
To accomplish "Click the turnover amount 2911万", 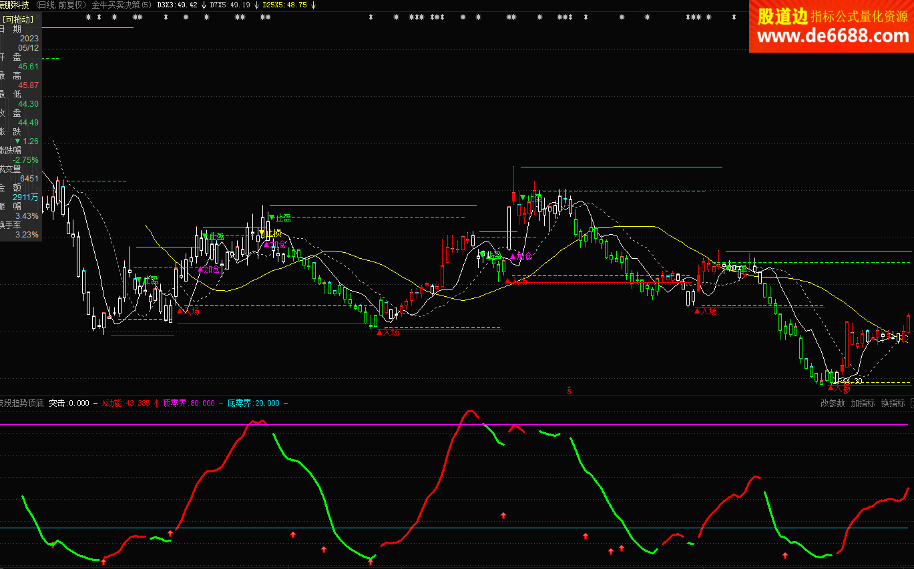I will click(26, 197).
